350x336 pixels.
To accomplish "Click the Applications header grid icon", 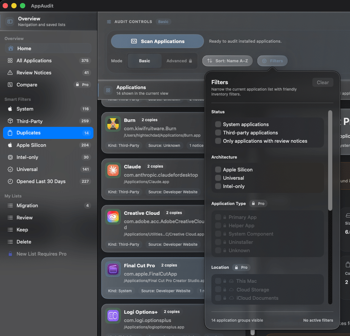I will [108, 90].
